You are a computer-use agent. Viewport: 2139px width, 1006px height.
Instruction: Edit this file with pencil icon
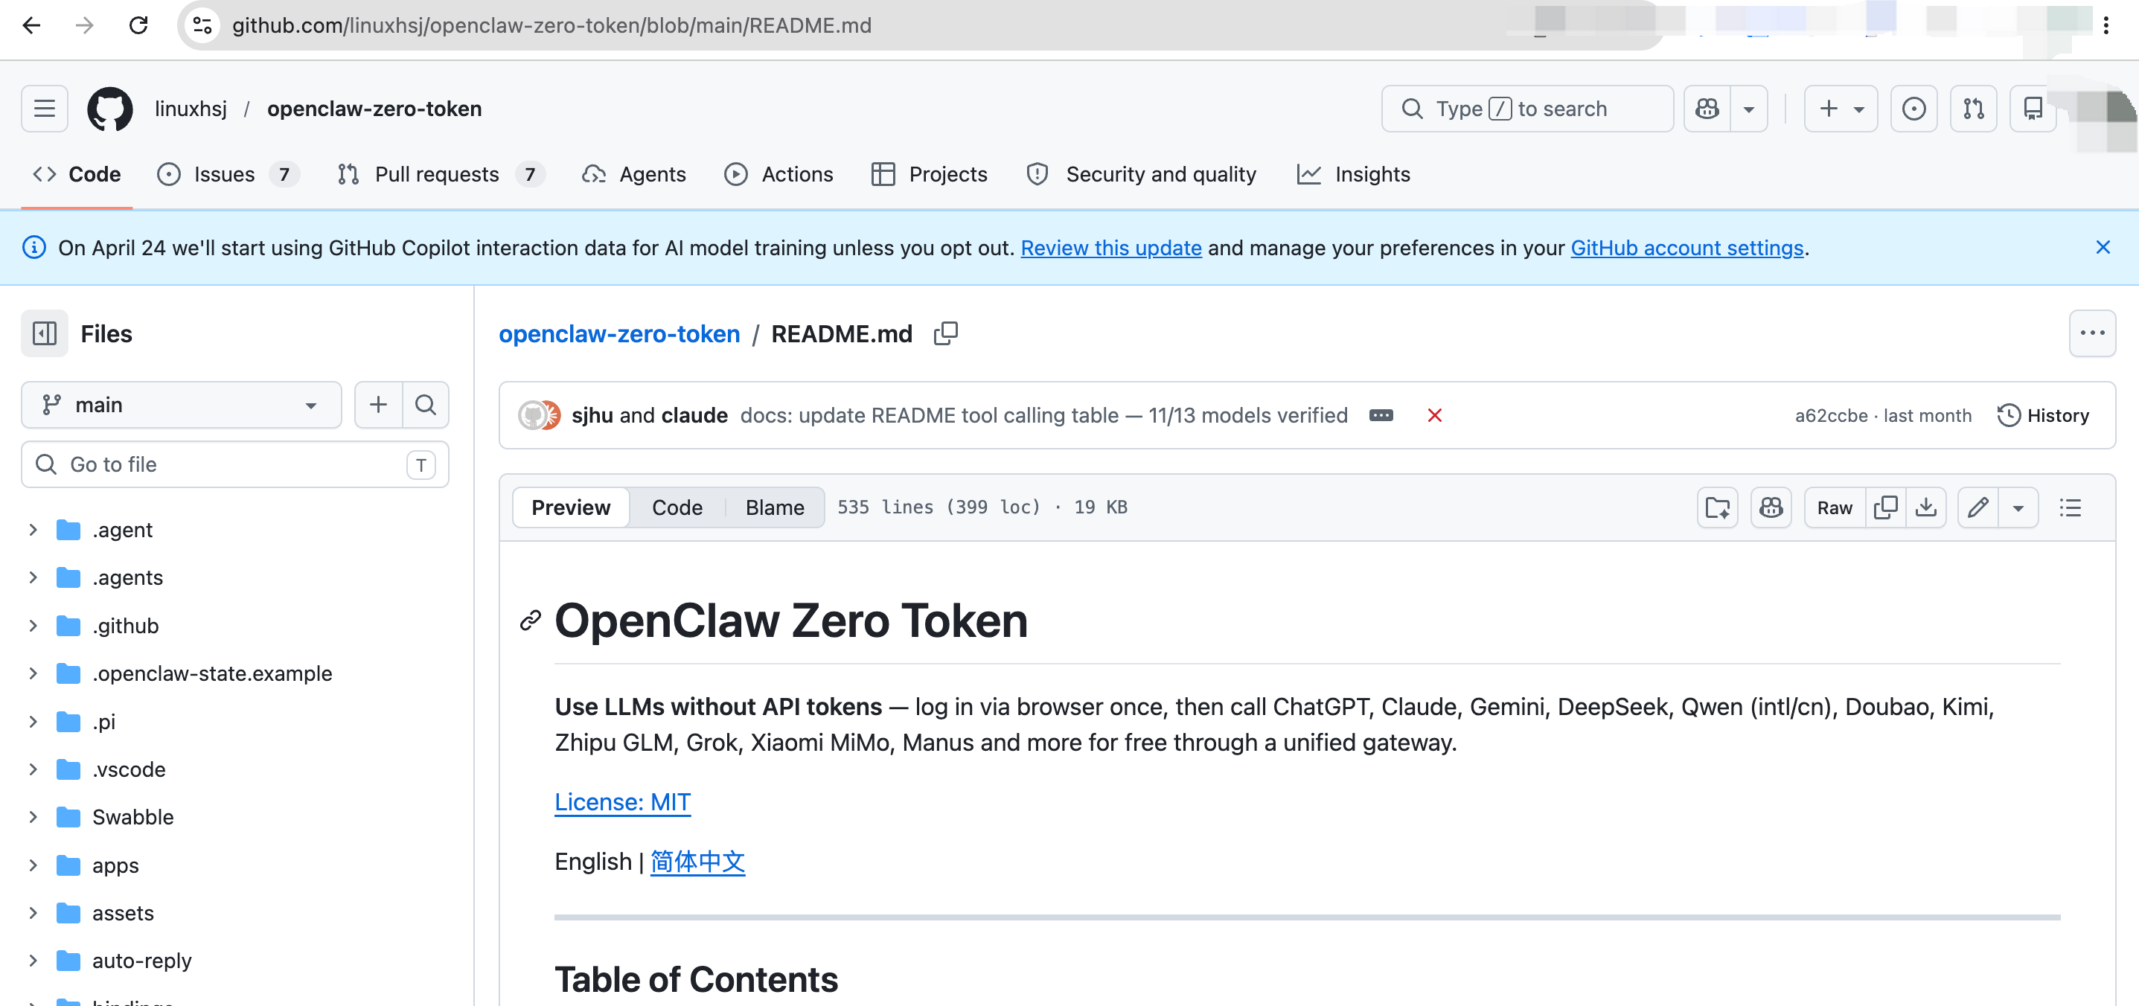point(1978,507)
